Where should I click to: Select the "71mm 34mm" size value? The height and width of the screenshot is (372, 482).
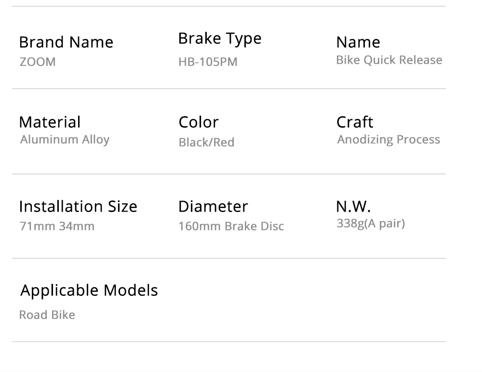[57, 226]
